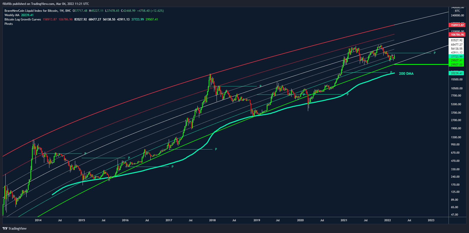The width and height of the screenshot is (469, 233).
Task: Click the 20239.41 Weekly MA price tag
Action: coord(457,73)
